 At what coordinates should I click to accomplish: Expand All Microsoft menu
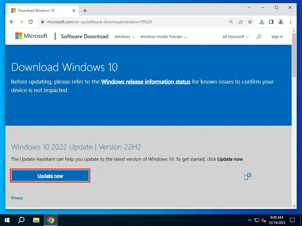pos(236,37)
